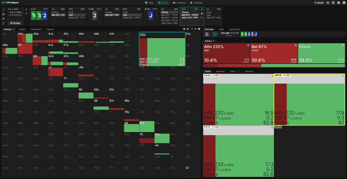Click the topmost left sidebar icon
The image size is (347, 179).
coord(3,10)
